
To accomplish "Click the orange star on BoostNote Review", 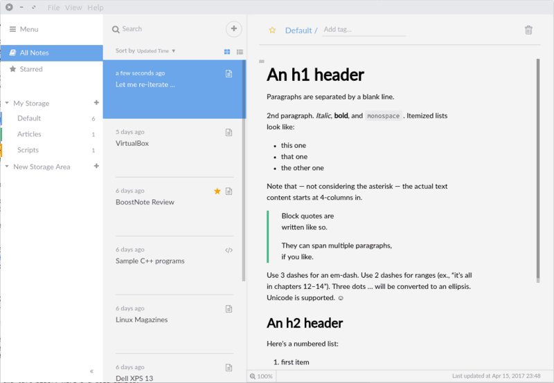I will coord(217,191).
